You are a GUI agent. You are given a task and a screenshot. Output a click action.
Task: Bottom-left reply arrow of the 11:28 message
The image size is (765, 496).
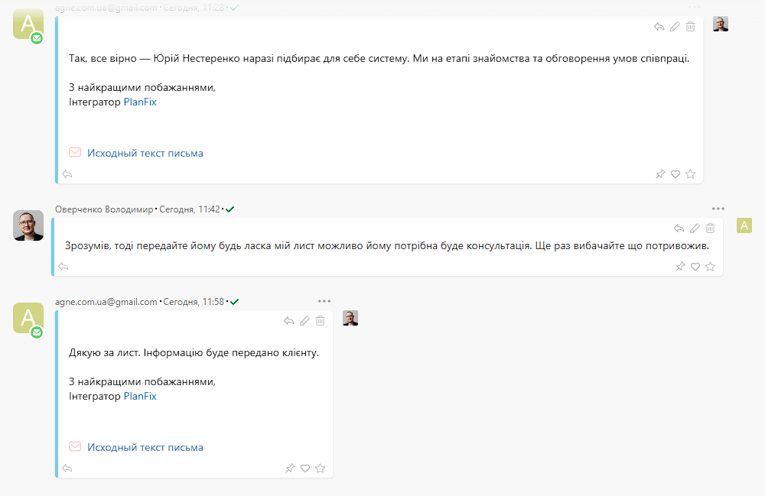[67, 174]
